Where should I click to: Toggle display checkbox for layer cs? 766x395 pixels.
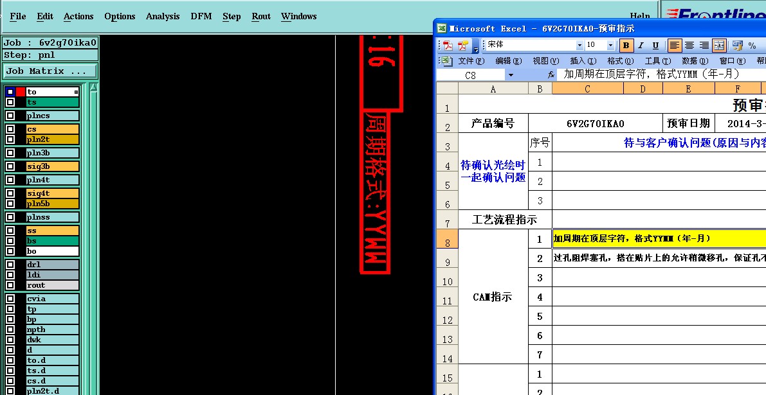click(10, 129)
